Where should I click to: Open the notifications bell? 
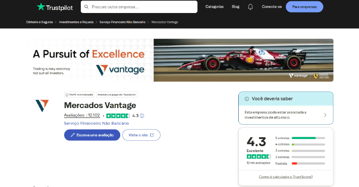click(x=250, y=7)
